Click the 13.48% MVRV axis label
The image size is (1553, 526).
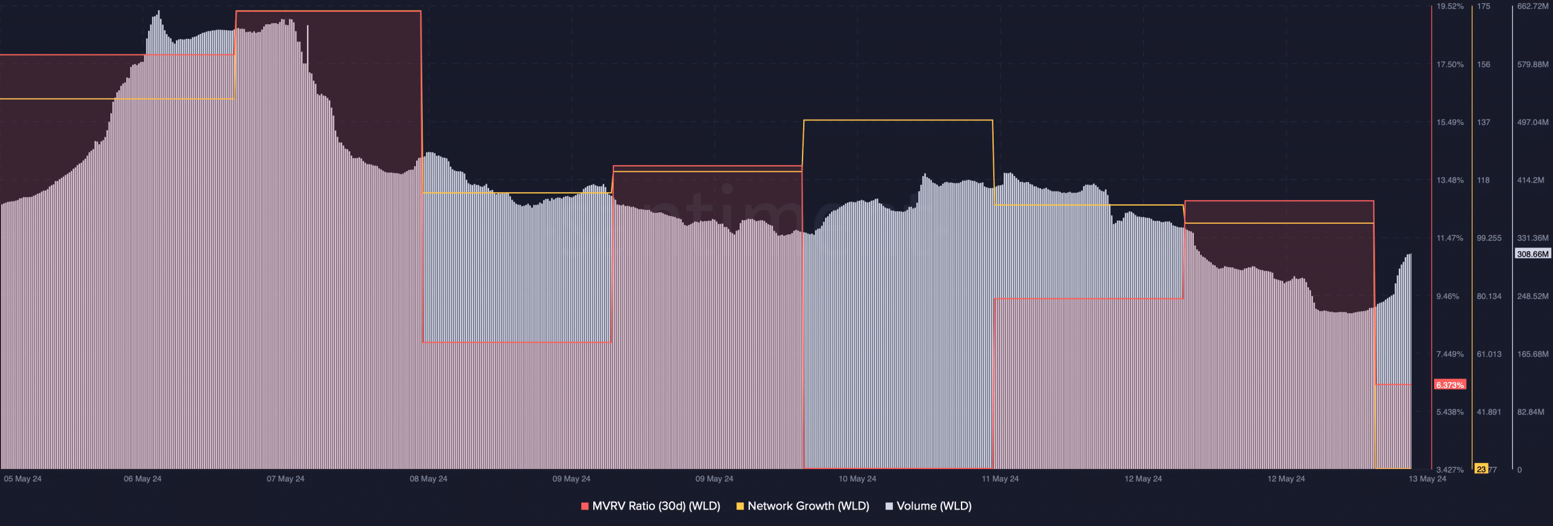click(1450, 180)
